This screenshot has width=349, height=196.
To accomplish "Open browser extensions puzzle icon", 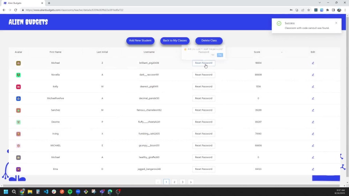I will 327,10.
